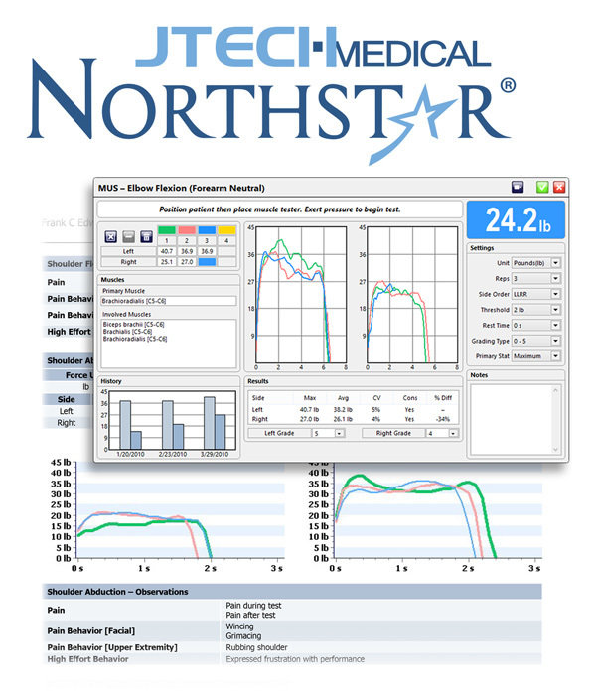Click the Right Avg value 26.1 lb in Results

[x=343, y=419]
